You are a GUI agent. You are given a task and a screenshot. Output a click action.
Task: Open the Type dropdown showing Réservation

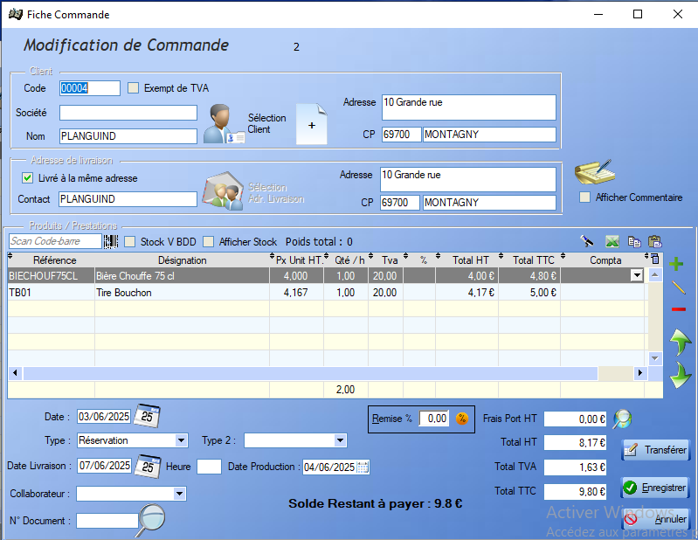click(x=181, y=440)
